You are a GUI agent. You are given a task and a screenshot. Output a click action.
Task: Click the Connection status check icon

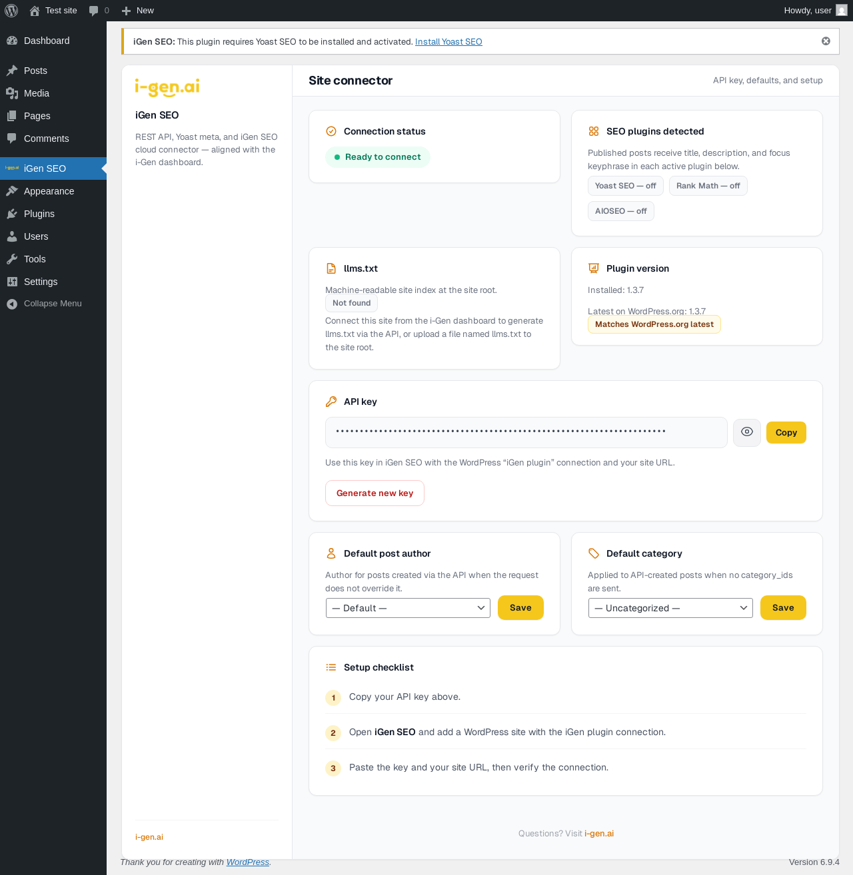tap(331, 131)
